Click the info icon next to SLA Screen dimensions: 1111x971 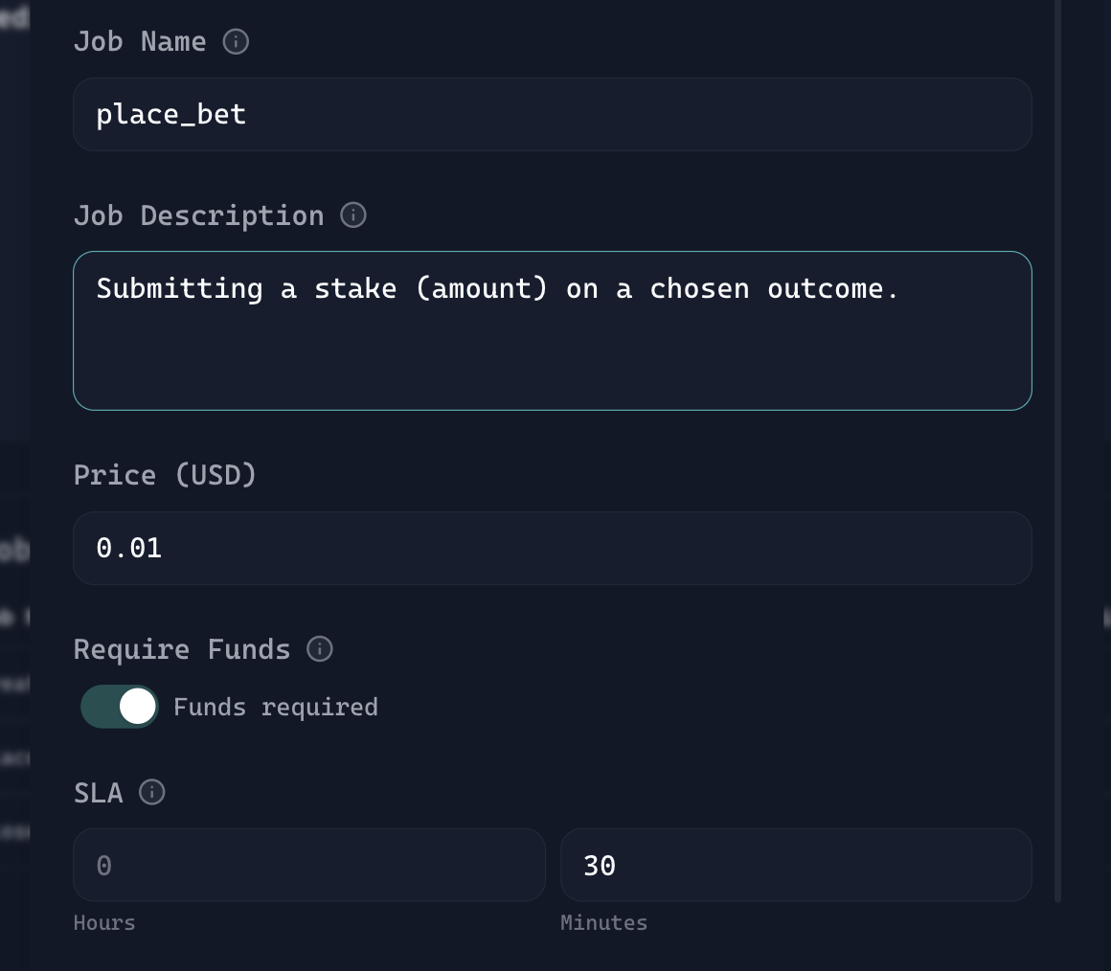click(x=152, y=793)
